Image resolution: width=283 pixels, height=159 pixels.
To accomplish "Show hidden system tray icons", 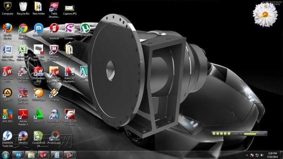I will (247, 155).
